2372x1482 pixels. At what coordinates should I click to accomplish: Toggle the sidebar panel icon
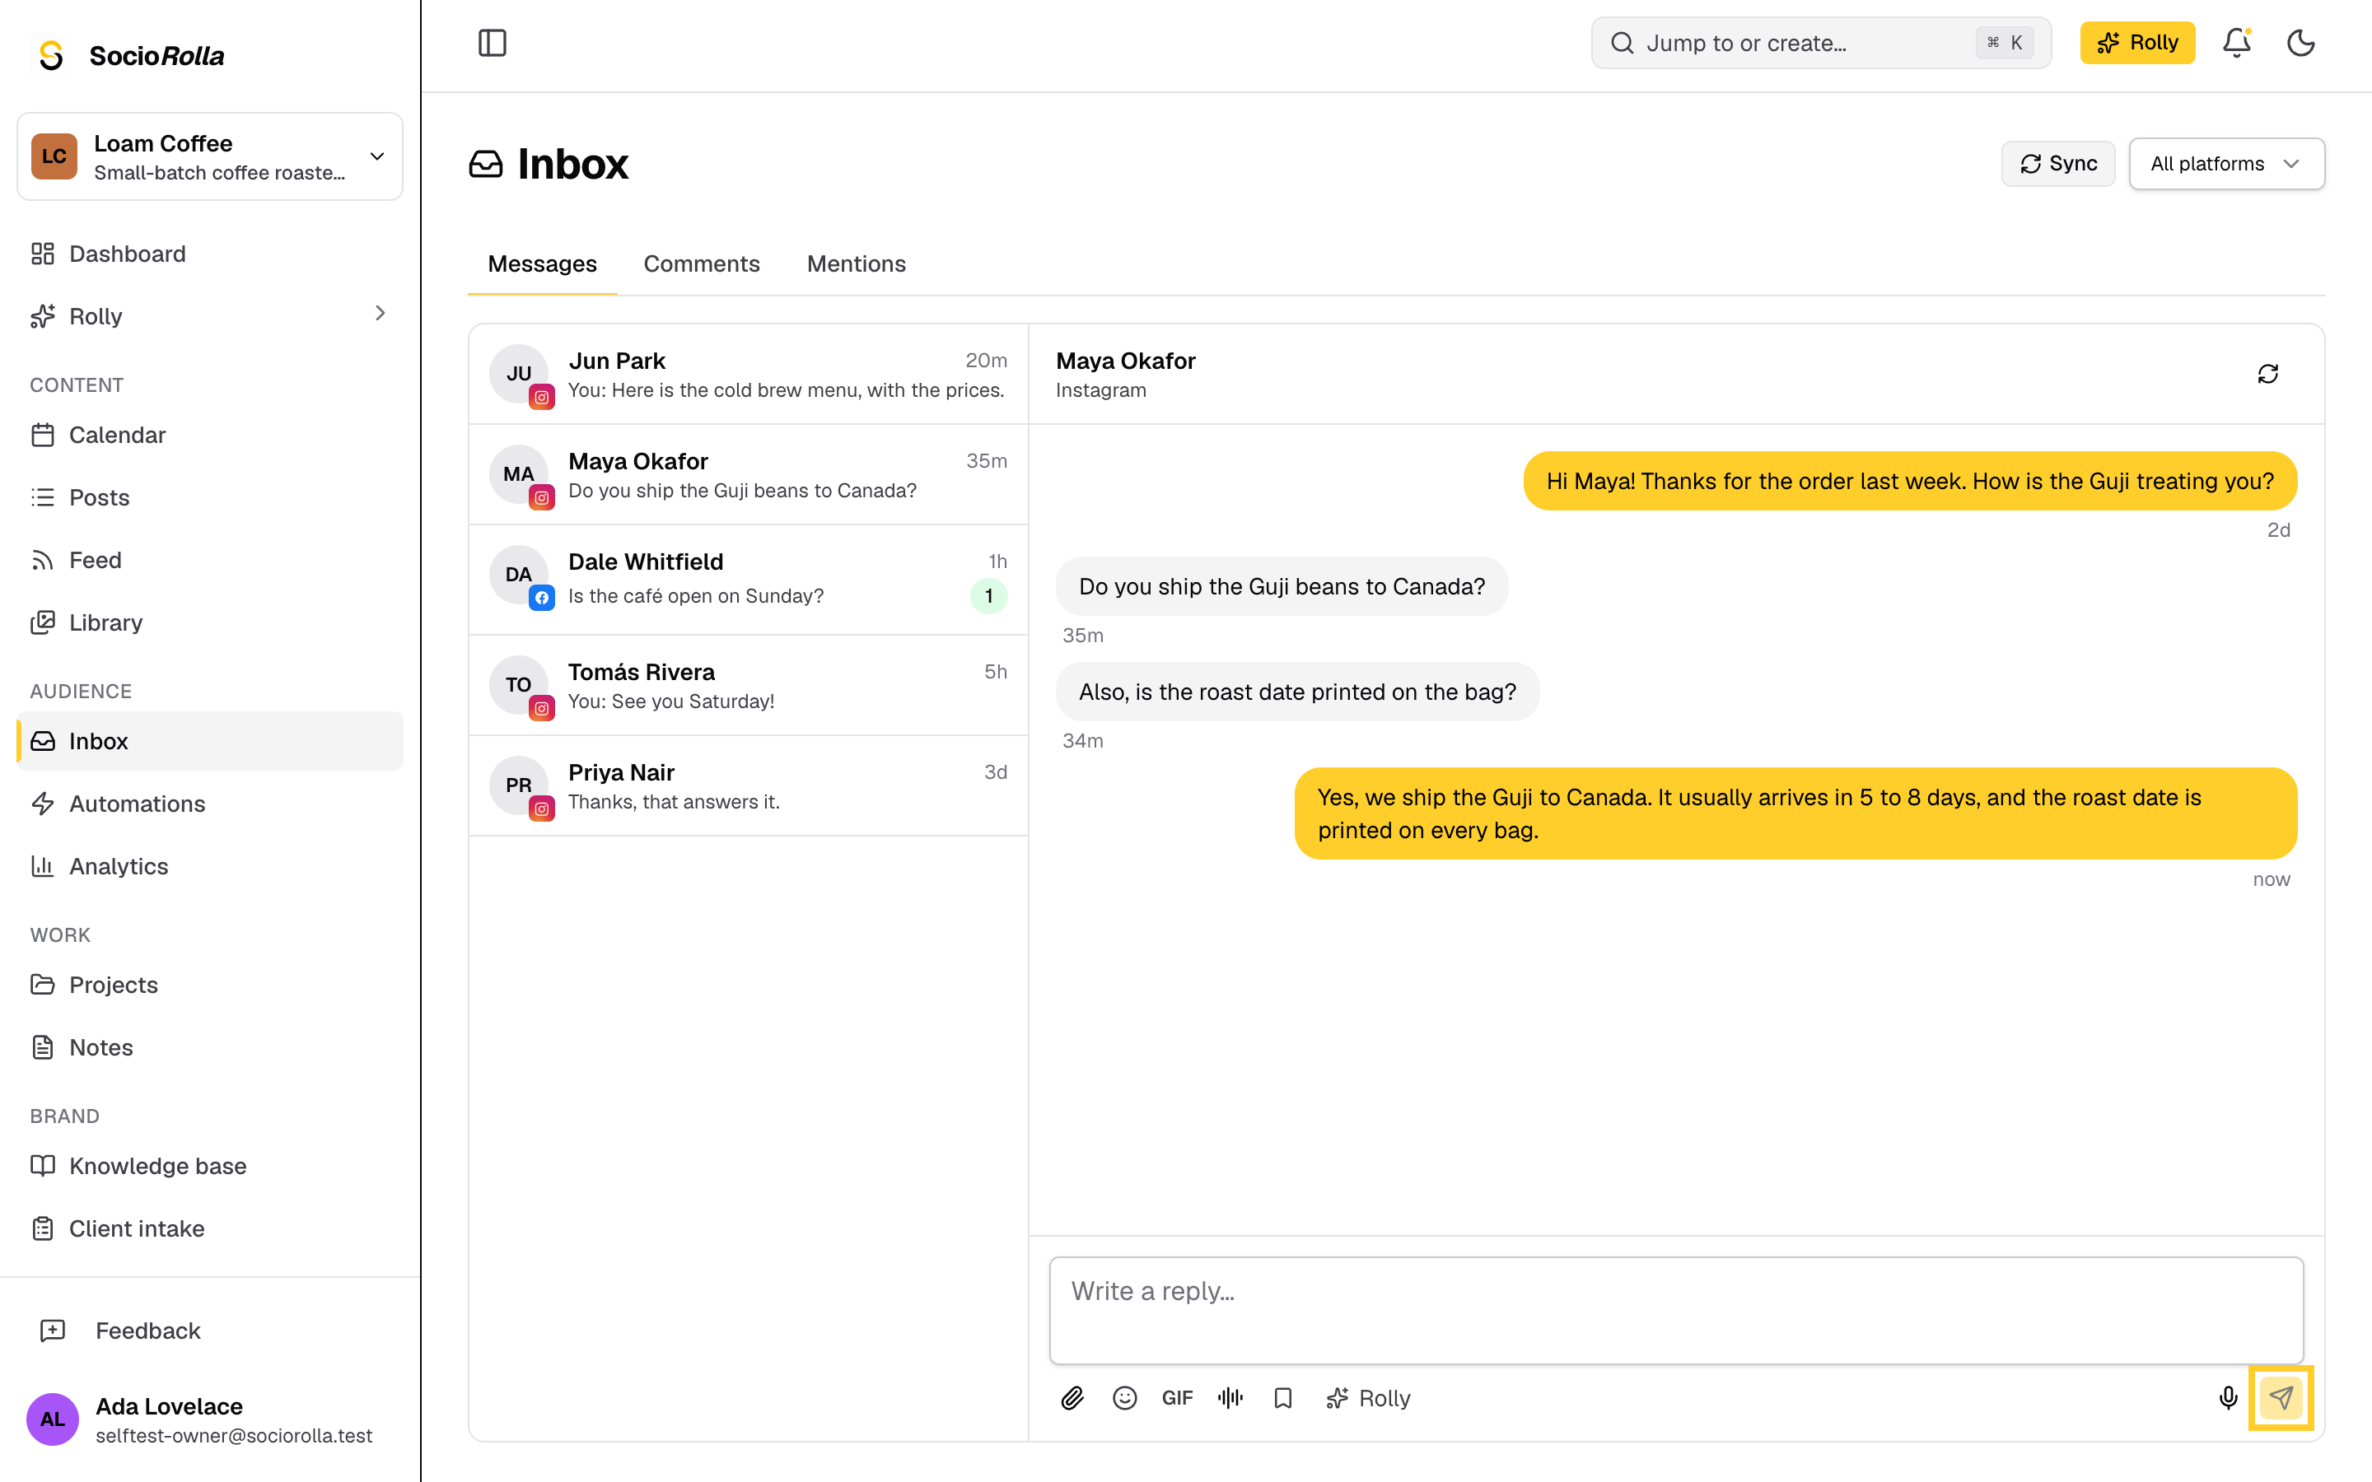coord(492,43)
